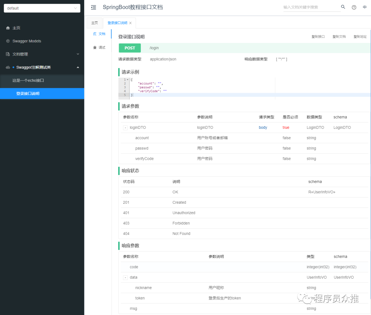Select 登录接口说明 in sidebar
Viewport: 371px width, 315px height.
coord(42,93)
